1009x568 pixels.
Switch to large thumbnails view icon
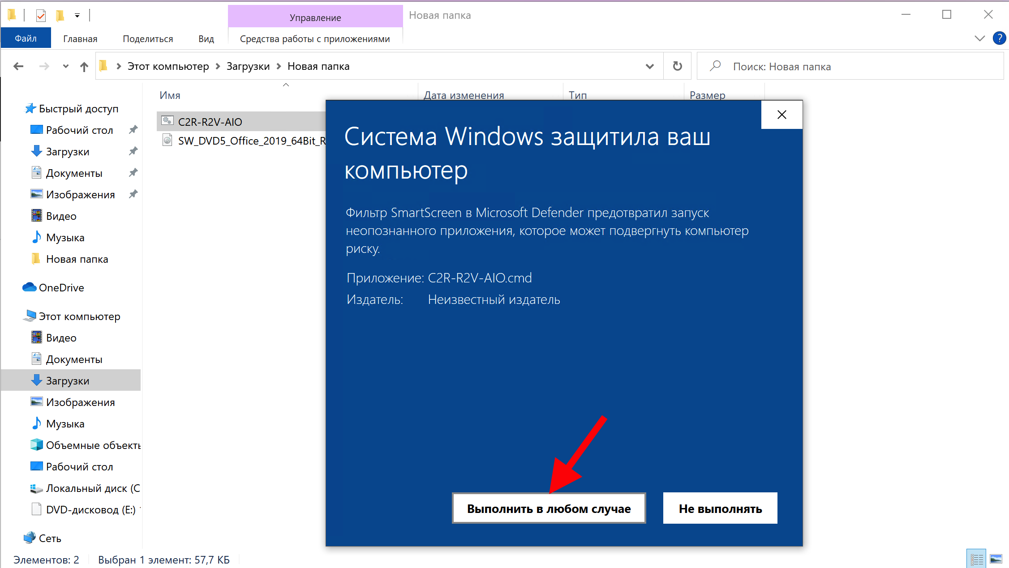click(996, 559)
